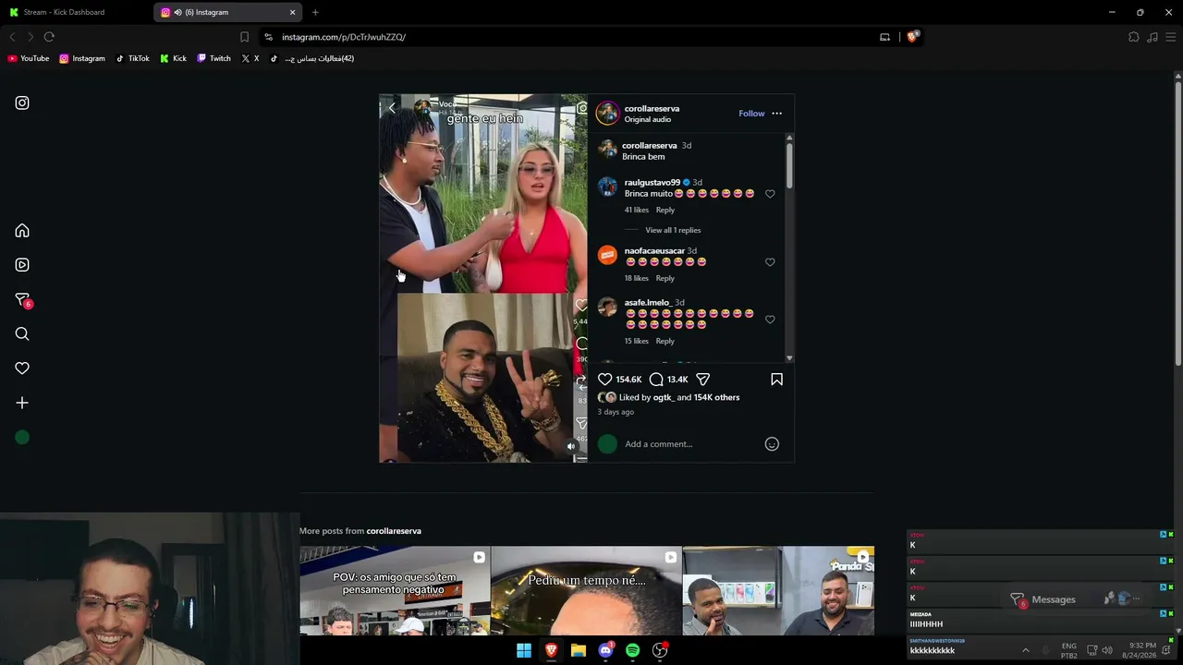The width and height of the screenshot is (1183, 665).
Task: Open direct messages in the sidebar
Action: click(22, 300)
